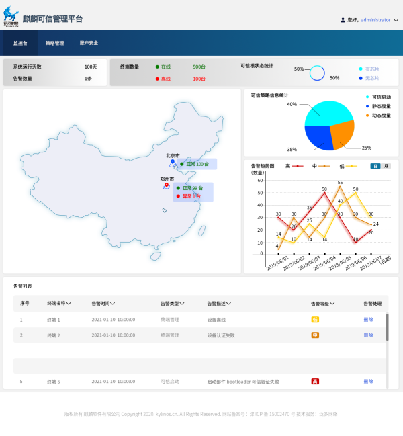Click the 设备认证失败 description cell
The width and height of the screenshot is (403, 436).
pyautogui.click(x=221, y=335)
